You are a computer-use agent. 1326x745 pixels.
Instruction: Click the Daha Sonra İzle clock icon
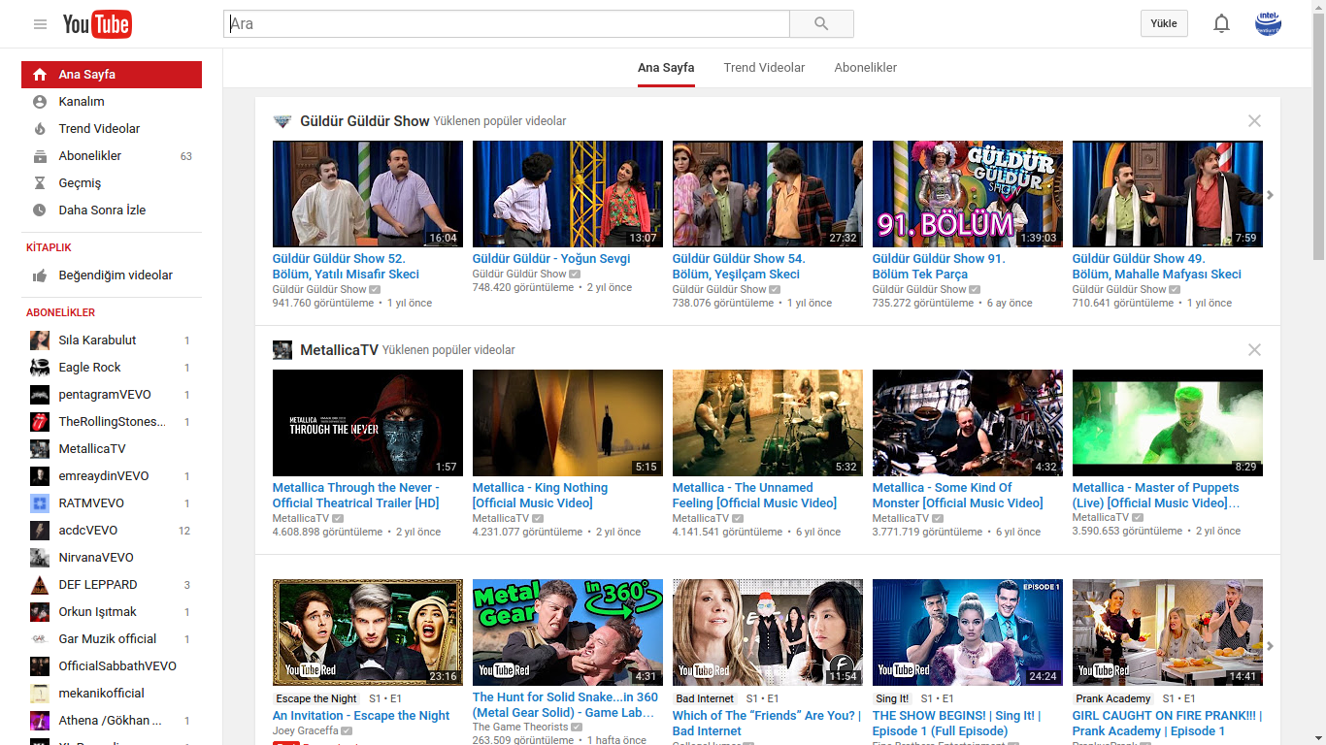pyautogui.click(x=40, y=211)
